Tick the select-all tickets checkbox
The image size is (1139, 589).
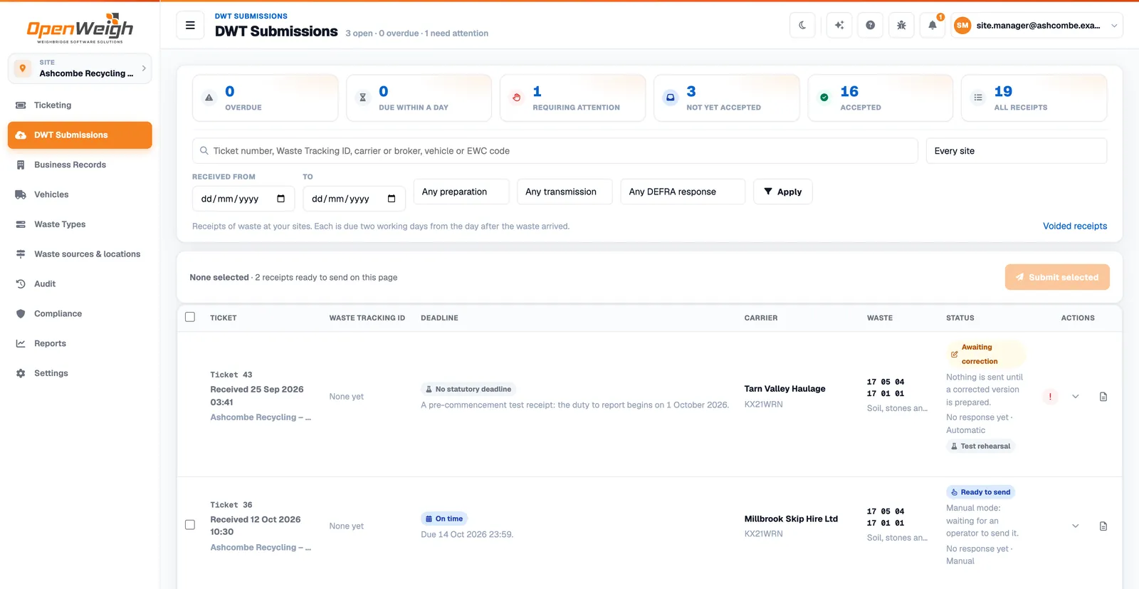[x=190, y=317]
